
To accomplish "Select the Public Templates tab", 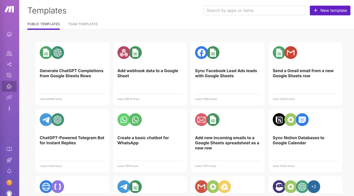I will (x=44, y=24).
